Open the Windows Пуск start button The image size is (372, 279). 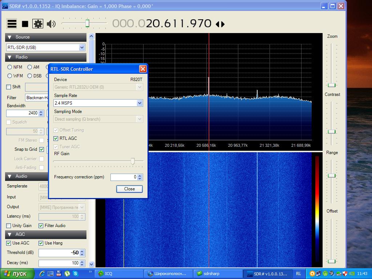[17, 274]
